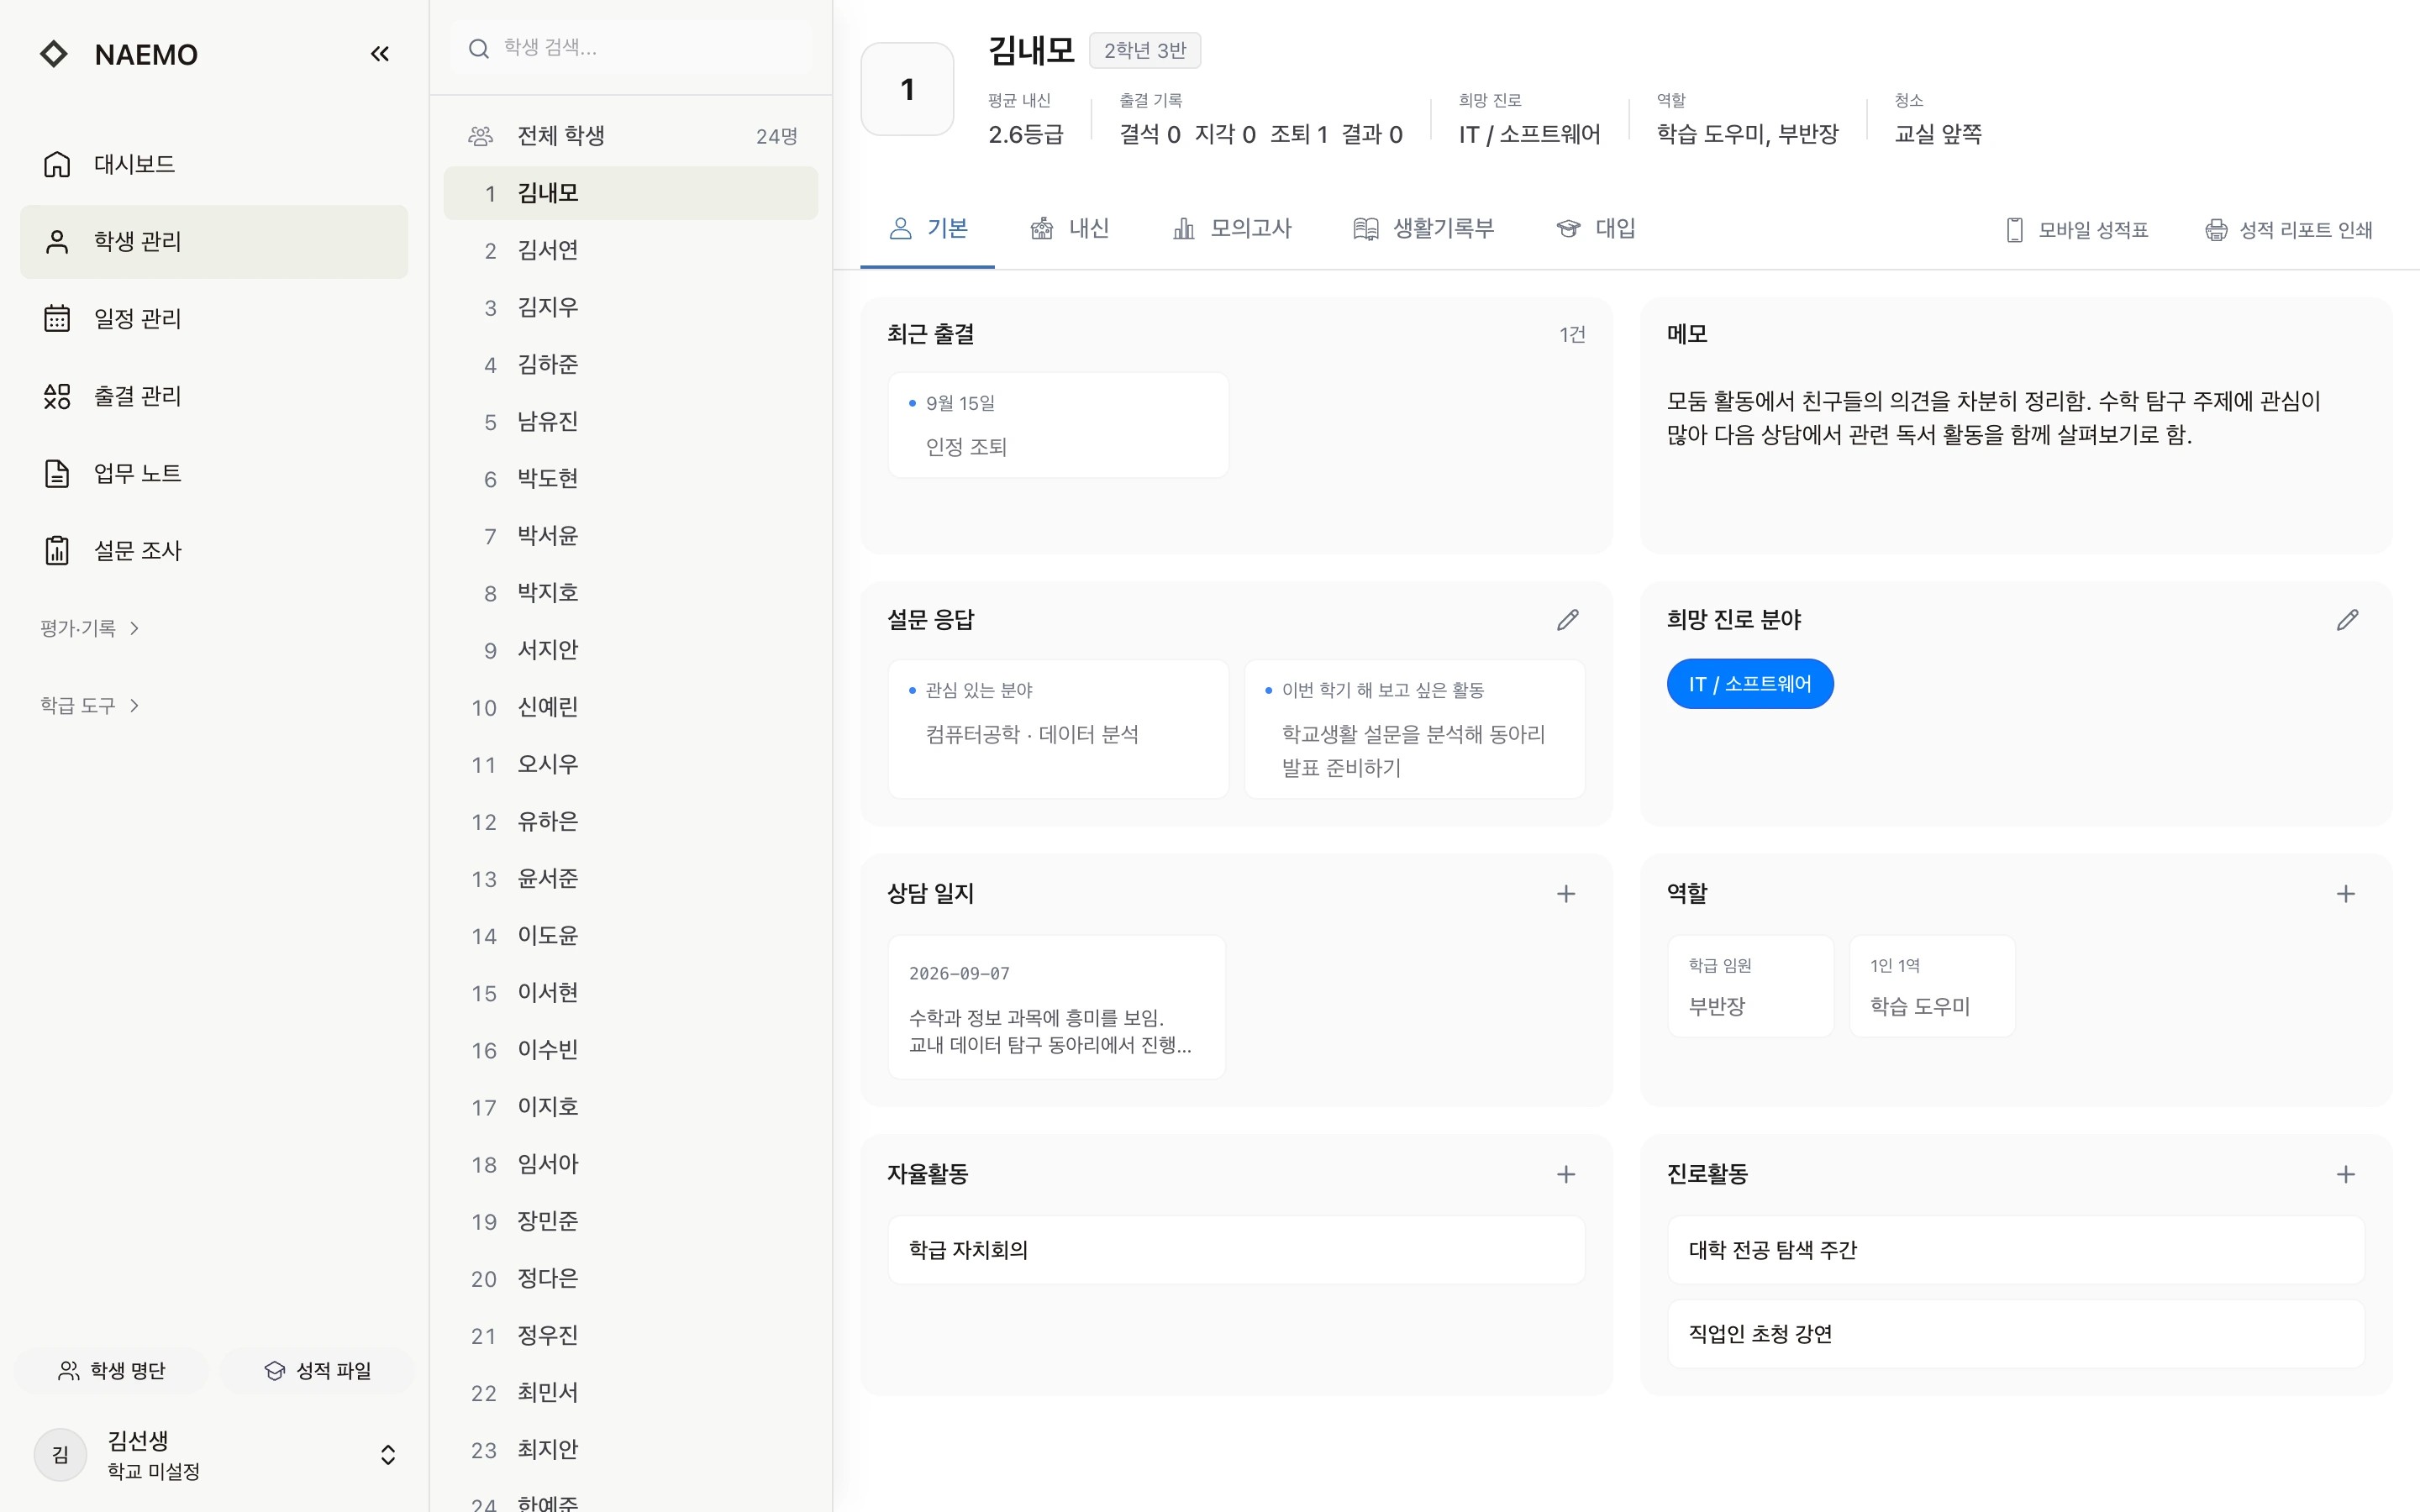The height and width of the screenshot is (1512, 2420).
Task: Click the 대학 전공 탐색 주간 activity
Action: 2016,1250
